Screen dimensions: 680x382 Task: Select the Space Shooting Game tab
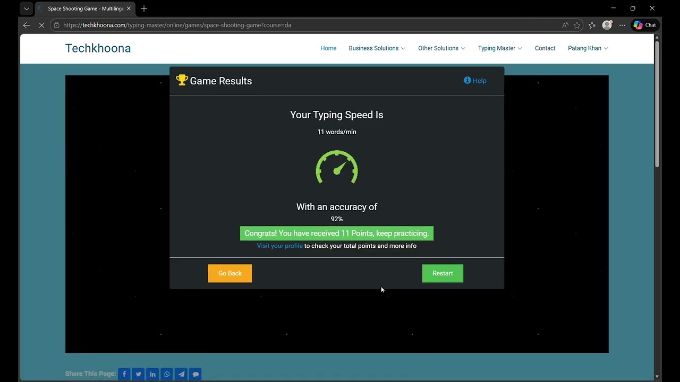tap(85, 8)
